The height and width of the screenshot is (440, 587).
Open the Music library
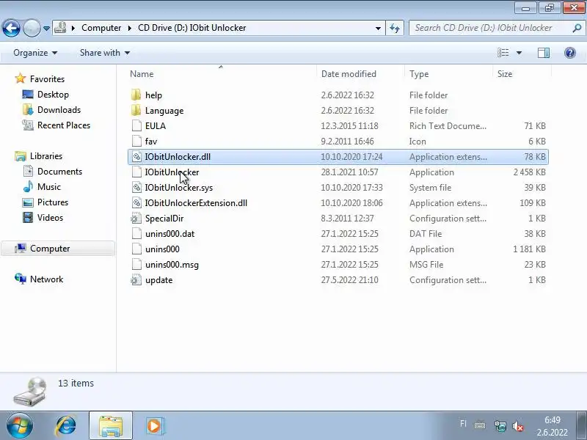42,187
